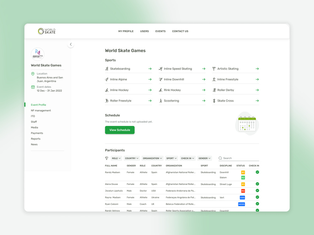314x235 pixels.
Task: Open the GENDER filter dropdown
Action: coord(204,158)
